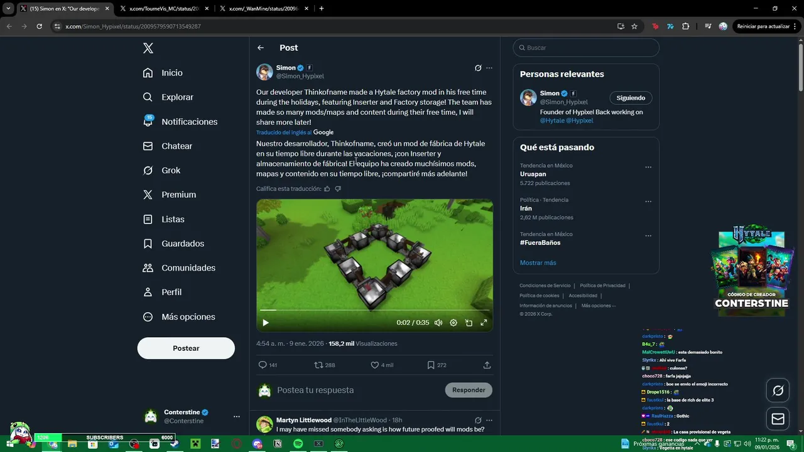Enter video fullscreen mode
The height and width of the screenshot is (452, 804).
coord(484,323)
